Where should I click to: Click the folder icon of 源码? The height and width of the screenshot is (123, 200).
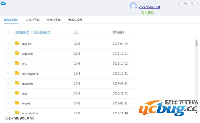tap(17, 63)
